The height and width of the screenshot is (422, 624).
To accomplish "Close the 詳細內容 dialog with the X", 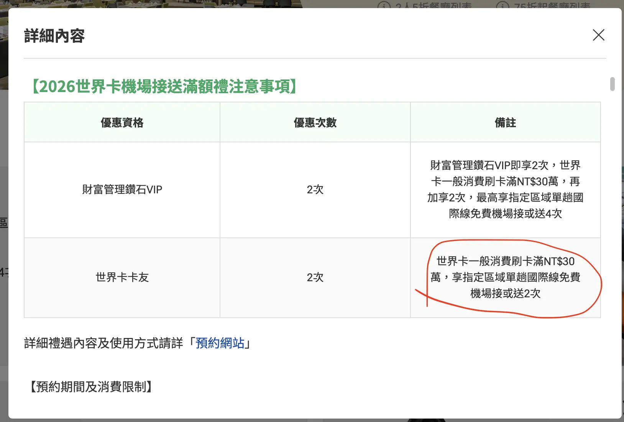I will [x=598, y=35].
